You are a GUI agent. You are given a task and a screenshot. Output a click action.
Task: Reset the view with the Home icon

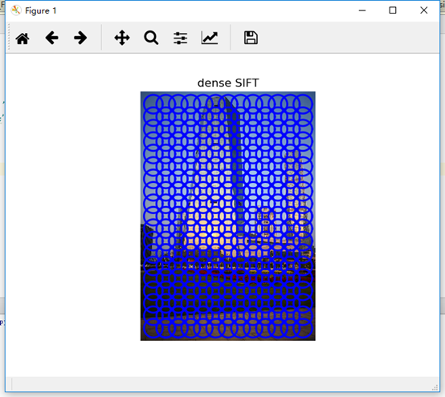tap(22, 38)
